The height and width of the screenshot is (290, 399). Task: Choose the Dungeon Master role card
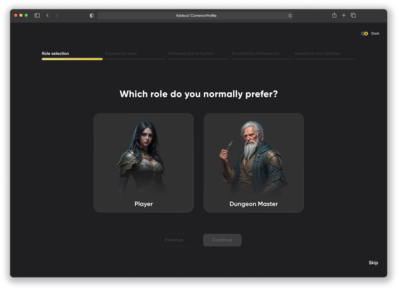[x=254, y=163]
